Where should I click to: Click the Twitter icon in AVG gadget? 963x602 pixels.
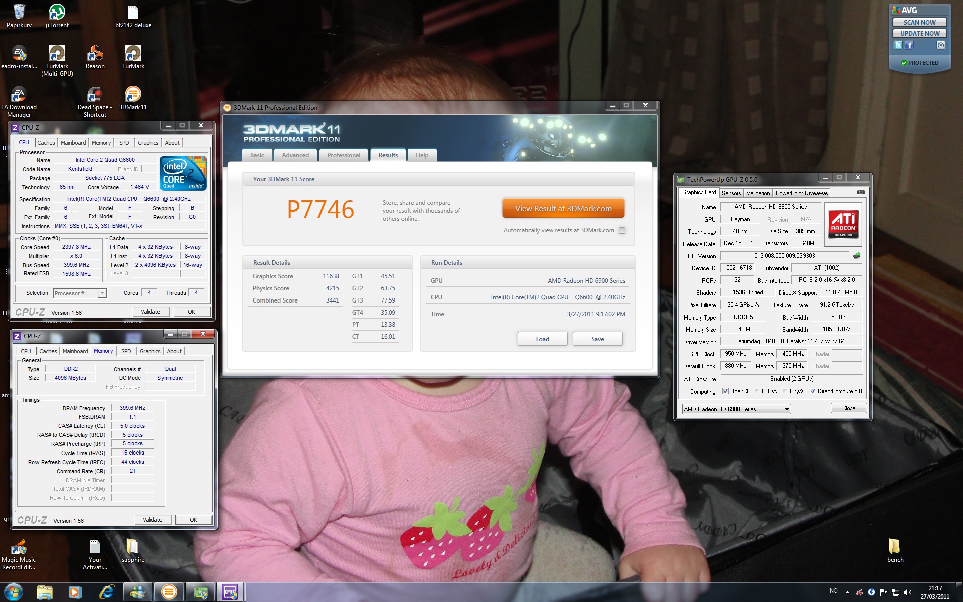898,45
